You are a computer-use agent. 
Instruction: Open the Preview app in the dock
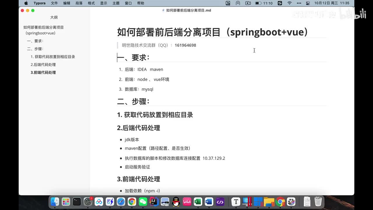click(165, 202)
